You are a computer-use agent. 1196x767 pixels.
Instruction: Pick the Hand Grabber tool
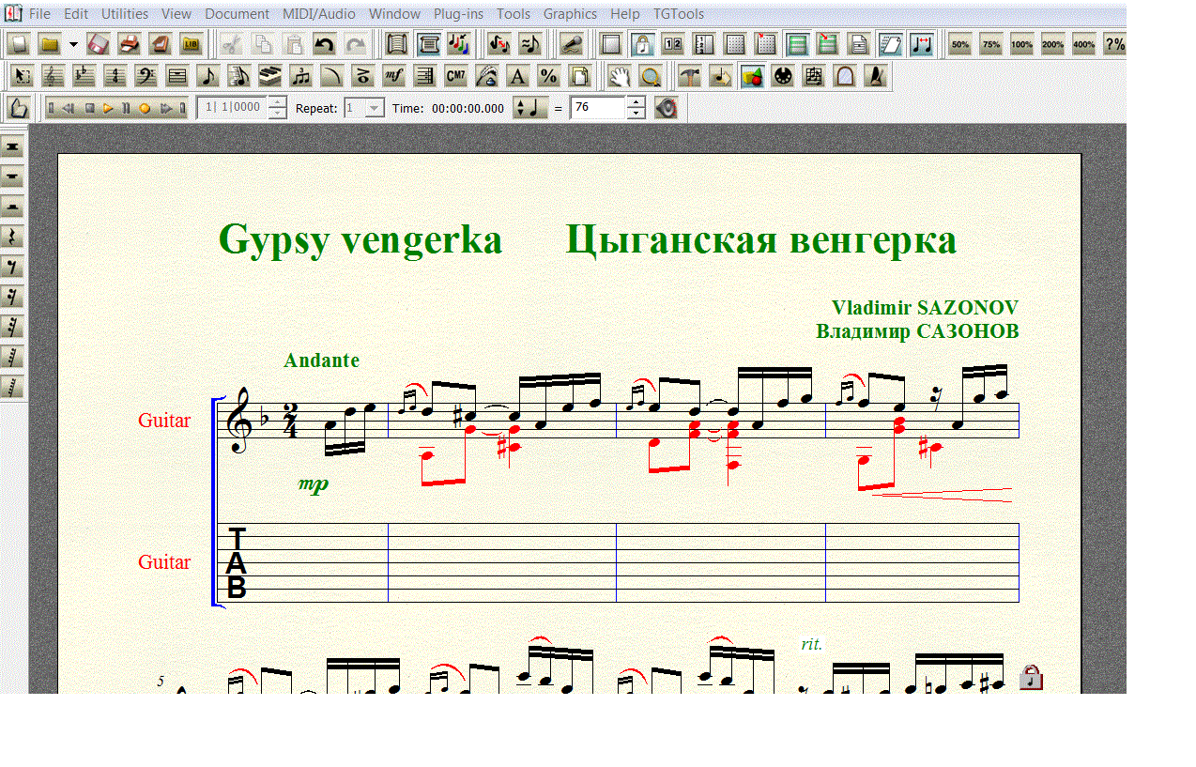618,76
